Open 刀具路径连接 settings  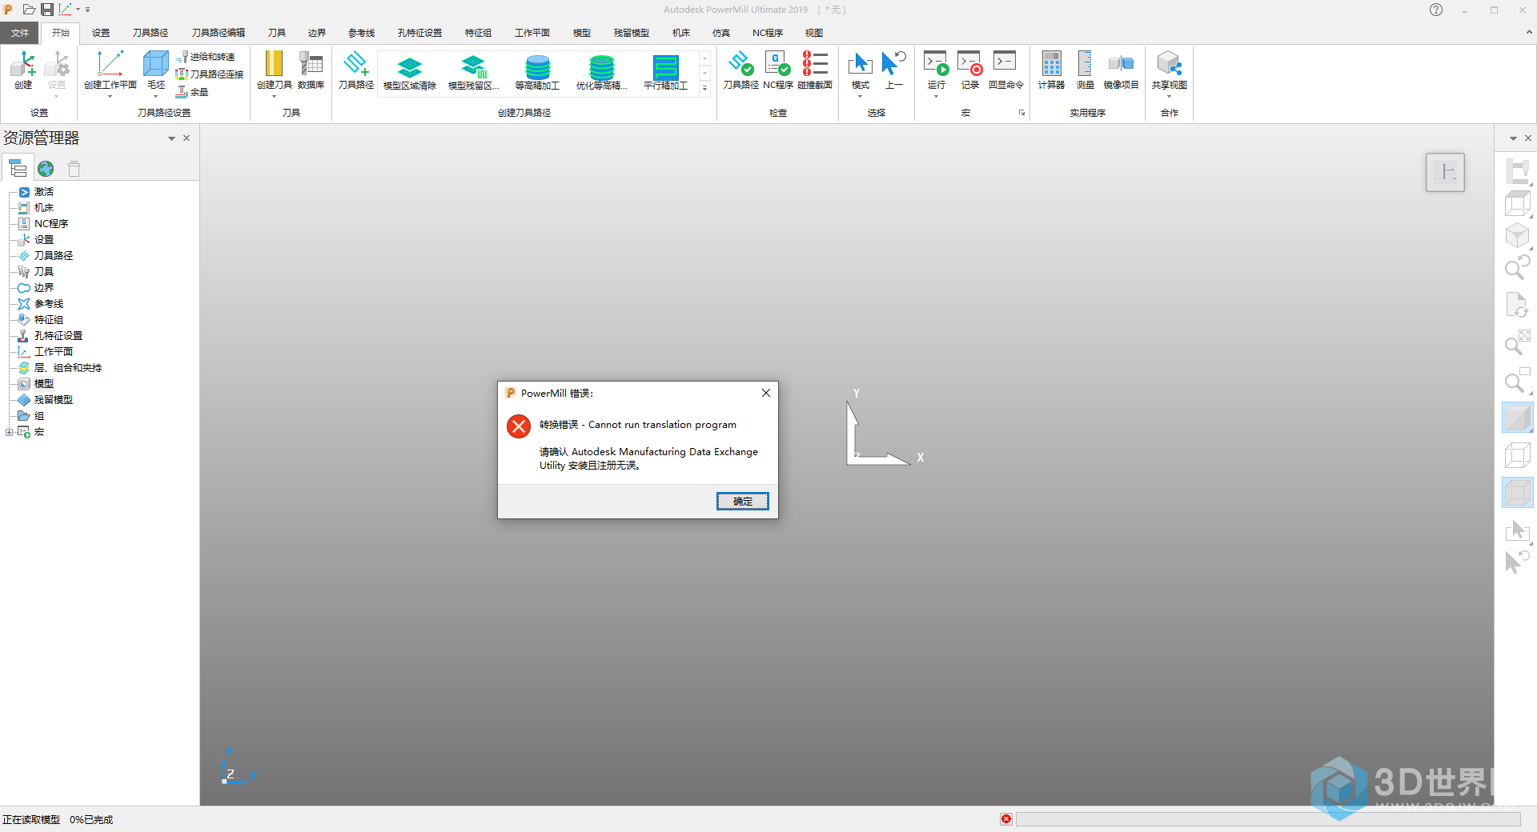[210, 74]
